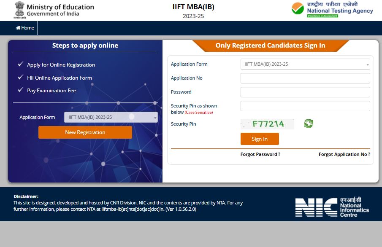This screenshot has height=247, width=382.
Task: Select the Home menu item
Action: pos(24,28)
